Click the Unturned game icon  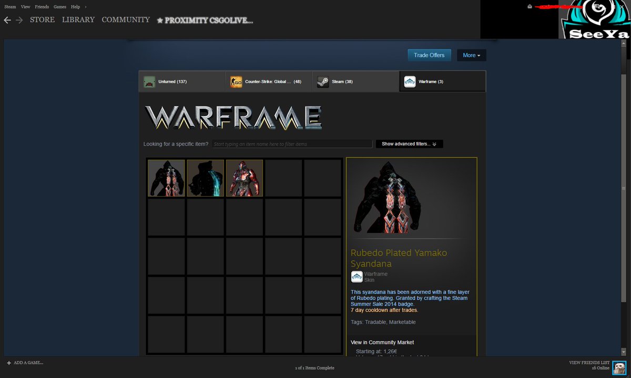149,82
